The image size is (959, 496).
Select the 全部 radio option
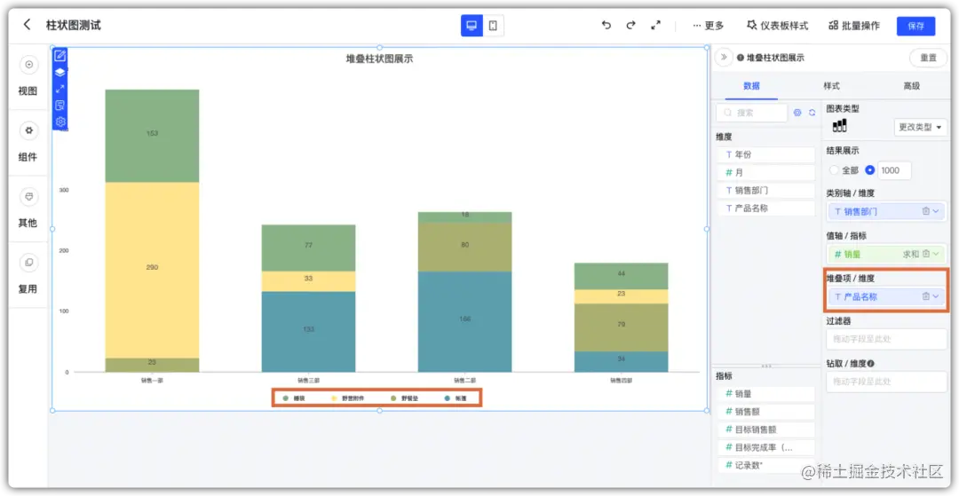click(832, 170)
